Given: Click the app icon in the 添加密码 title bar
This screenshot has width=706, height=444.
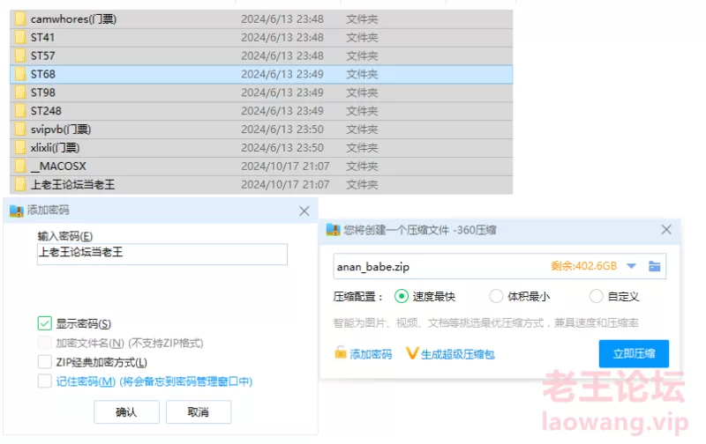Looking at the screenshot, I should pyautogui.click(x=17, y=211).
